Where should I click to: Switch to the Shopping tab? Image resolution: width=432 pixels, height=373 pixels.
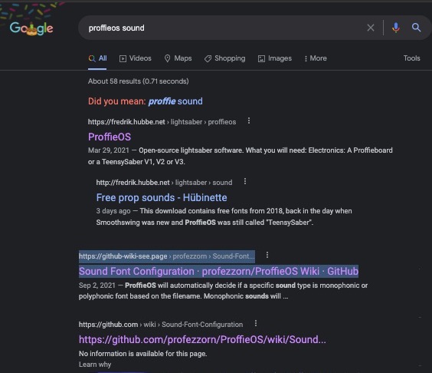(225, 58)
